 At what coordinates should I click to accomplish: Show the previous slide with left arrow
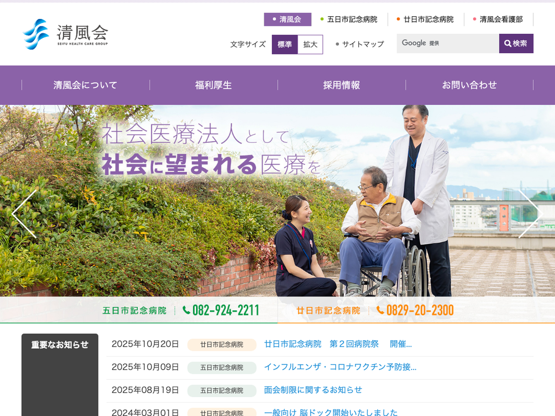point(24,214)
